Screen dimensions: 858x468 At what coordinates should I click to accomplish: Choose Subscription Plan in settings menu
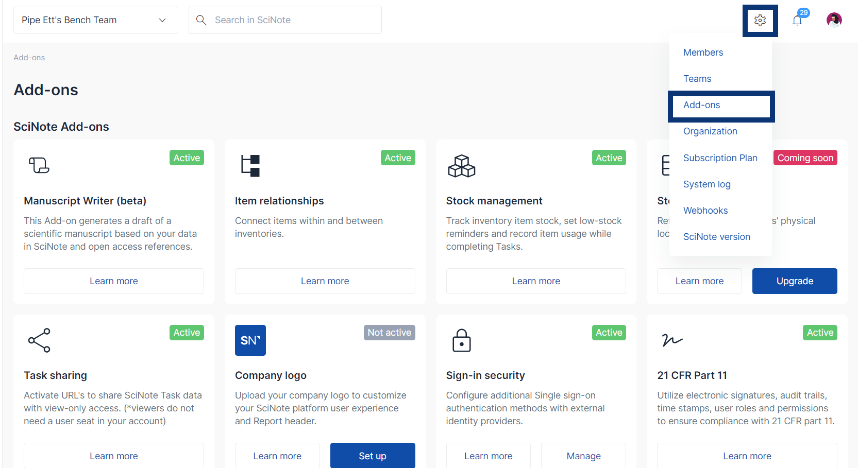(x=720, y=158)
